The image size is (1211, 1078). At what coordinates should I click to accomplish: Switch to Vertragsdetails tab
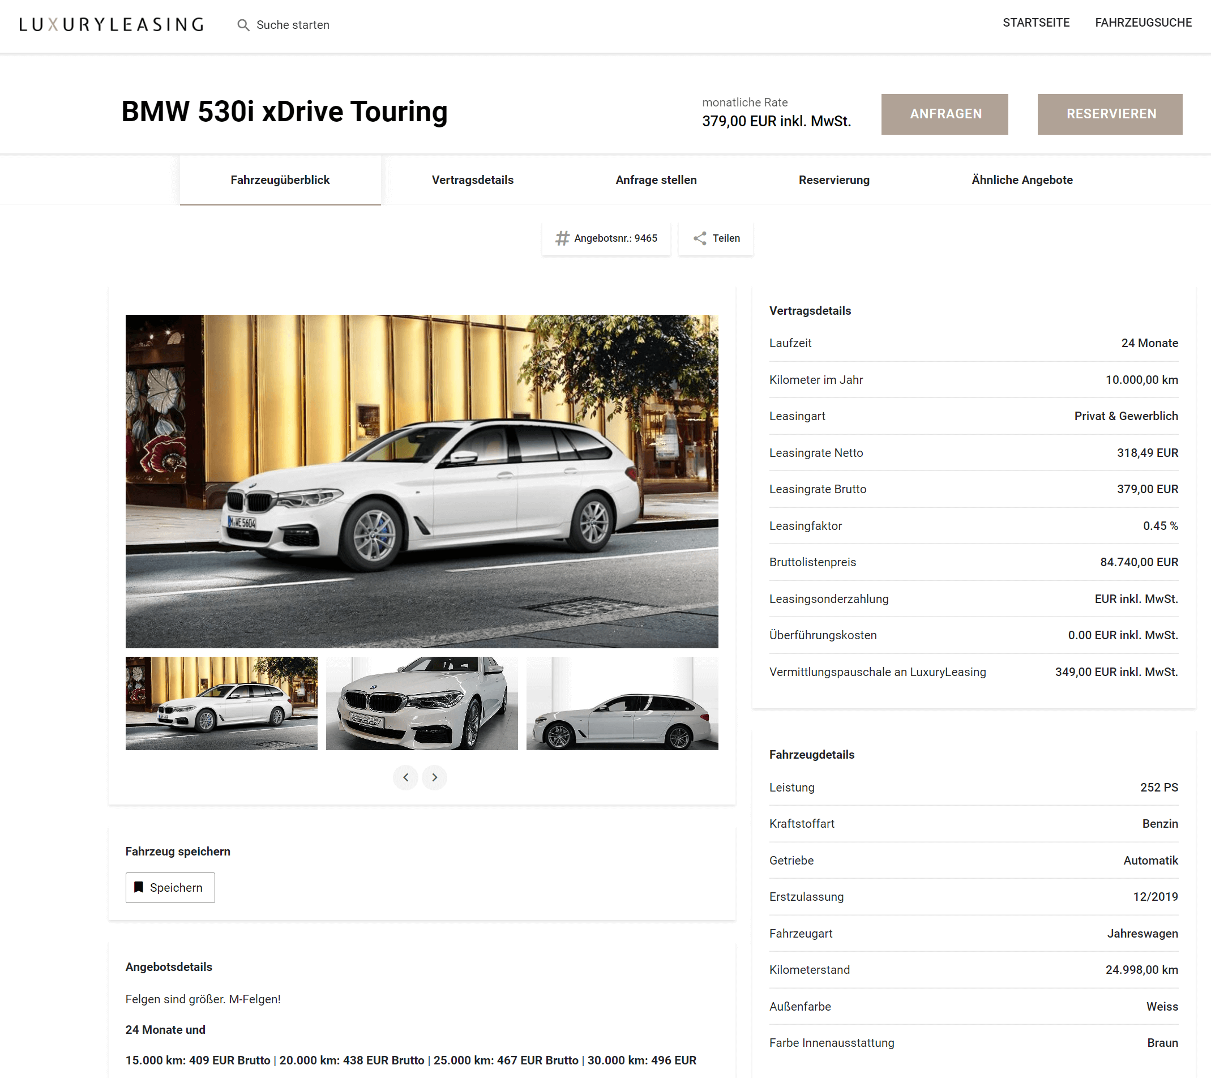point(473,179)
